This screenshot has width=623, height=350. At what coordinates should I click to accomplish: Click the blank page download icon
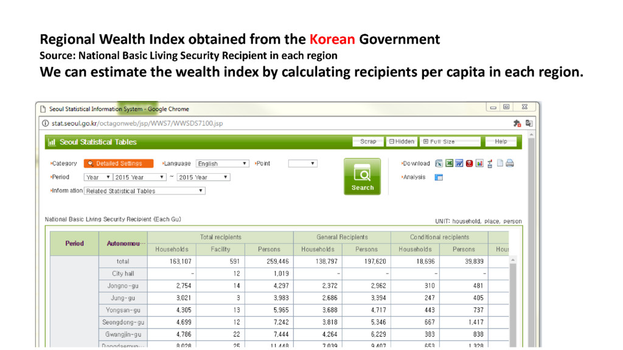[x=500, y=163]
